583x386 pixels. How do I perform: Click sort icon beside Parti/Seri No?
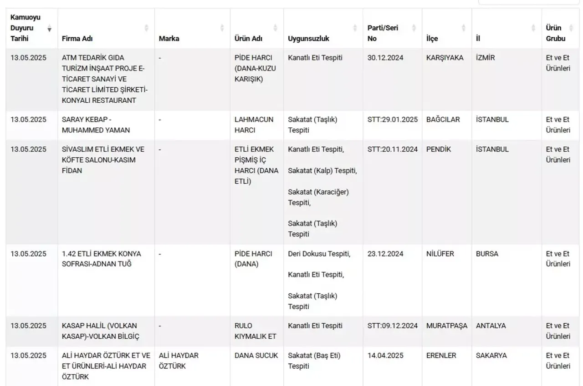coord(414,28)
